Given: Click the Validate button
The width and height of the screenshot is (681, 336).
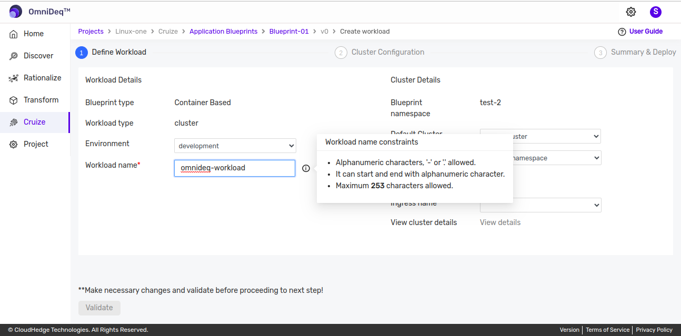Looking at the screenshot, I should pos(99,308).
